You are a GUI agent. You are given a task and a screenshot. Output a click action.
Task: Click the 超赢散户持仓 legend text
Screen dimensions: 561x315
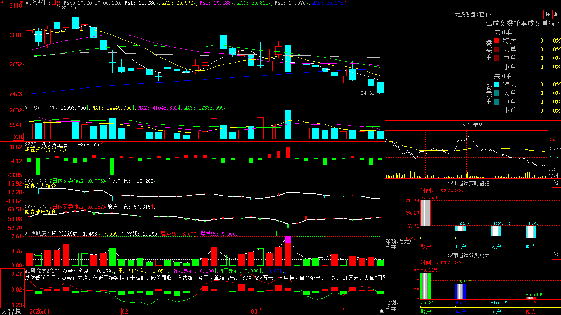pos(40,212)
